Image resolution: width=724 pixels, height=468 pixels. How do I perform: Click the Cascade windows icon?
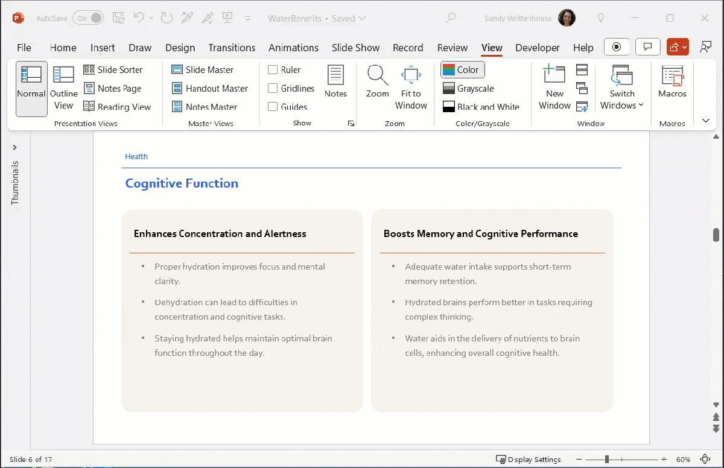point(582,89)
